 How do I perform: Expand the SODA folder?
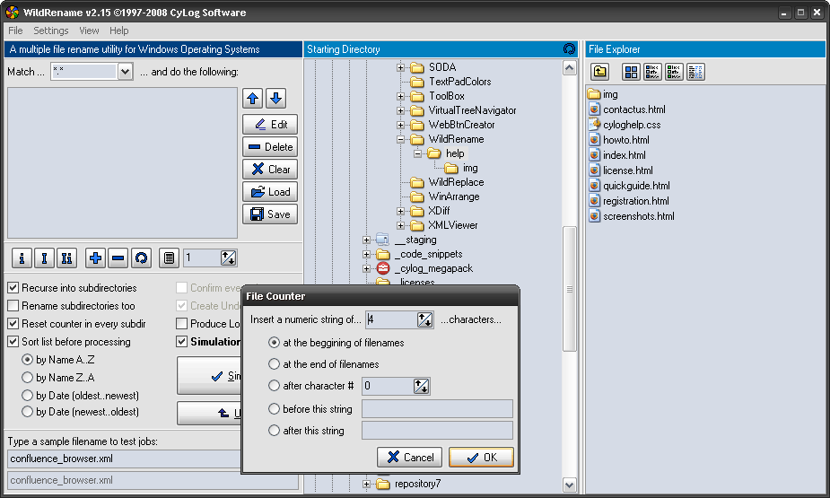tap(401, 67)
